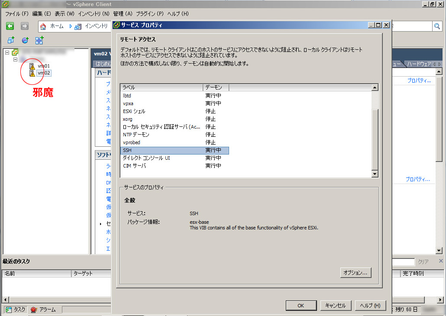This screenshot has height=316, width=446.
Task: Select the vprobed service row
Action: (175, 142)
